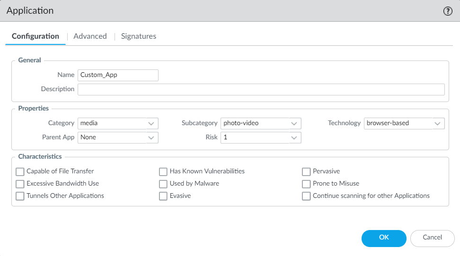The width and height of the screenshot is (460, 256).
Task: Toggle the Pervasive checkbox
Action: (306, 171)
